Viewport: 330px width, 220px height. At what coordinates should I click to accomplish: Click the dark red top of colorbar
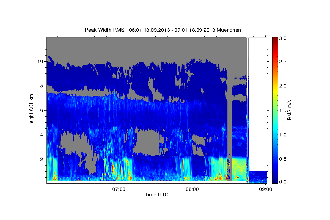click(x=275, y=39)
